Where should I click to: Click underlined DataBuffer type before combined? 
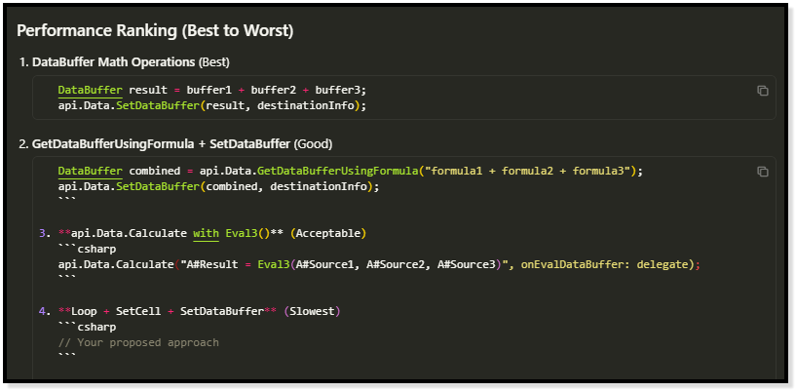tap(83, 171)
